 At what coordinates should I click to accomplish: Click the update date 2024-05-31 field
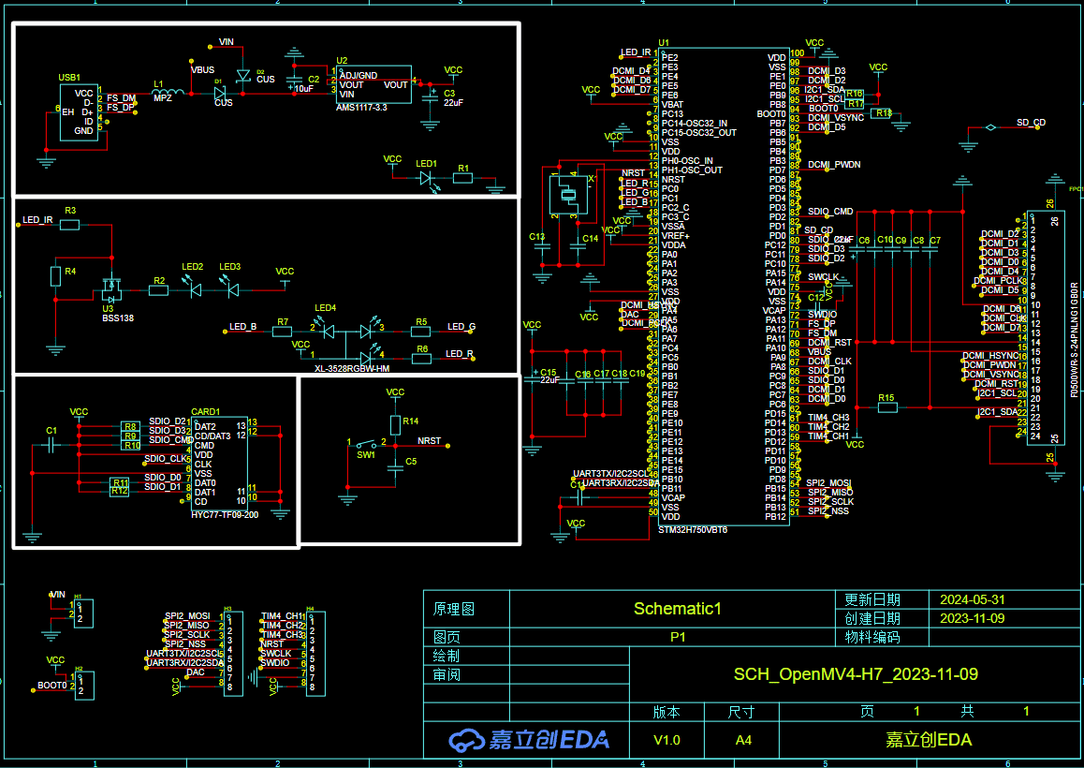[971, 599]
